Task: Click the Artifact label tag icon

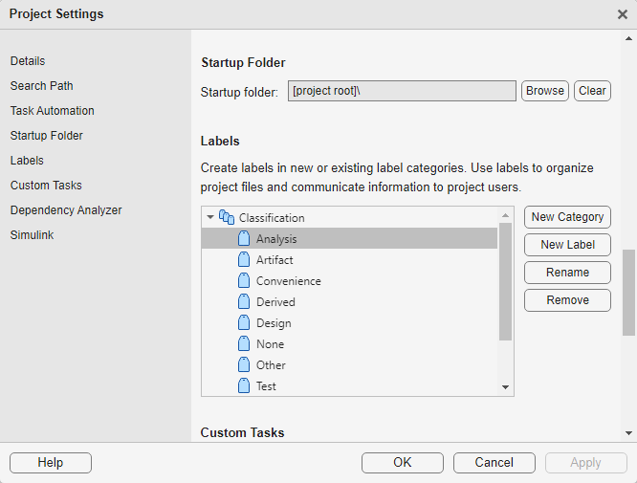Action: point(243,260)
